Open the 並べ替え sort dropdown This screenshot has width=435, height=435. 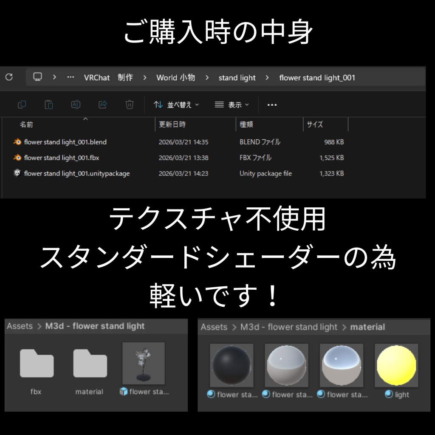pos(176,105)
